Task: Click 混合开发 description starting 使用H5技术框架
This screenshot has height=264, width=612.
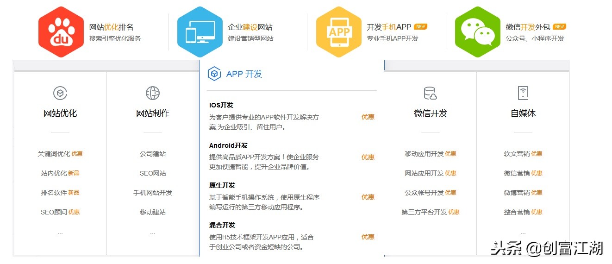Action: click(262, 242)
